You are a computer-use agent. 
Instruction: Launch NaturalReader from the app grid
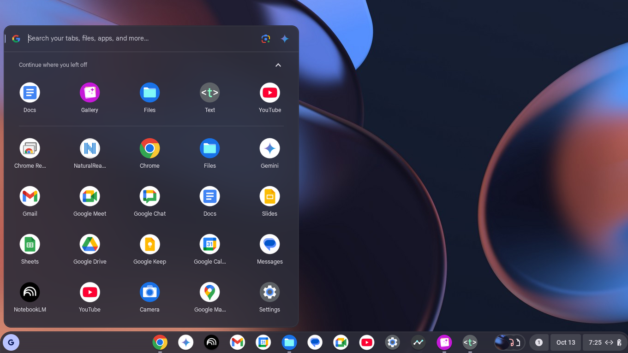[90, 148]
